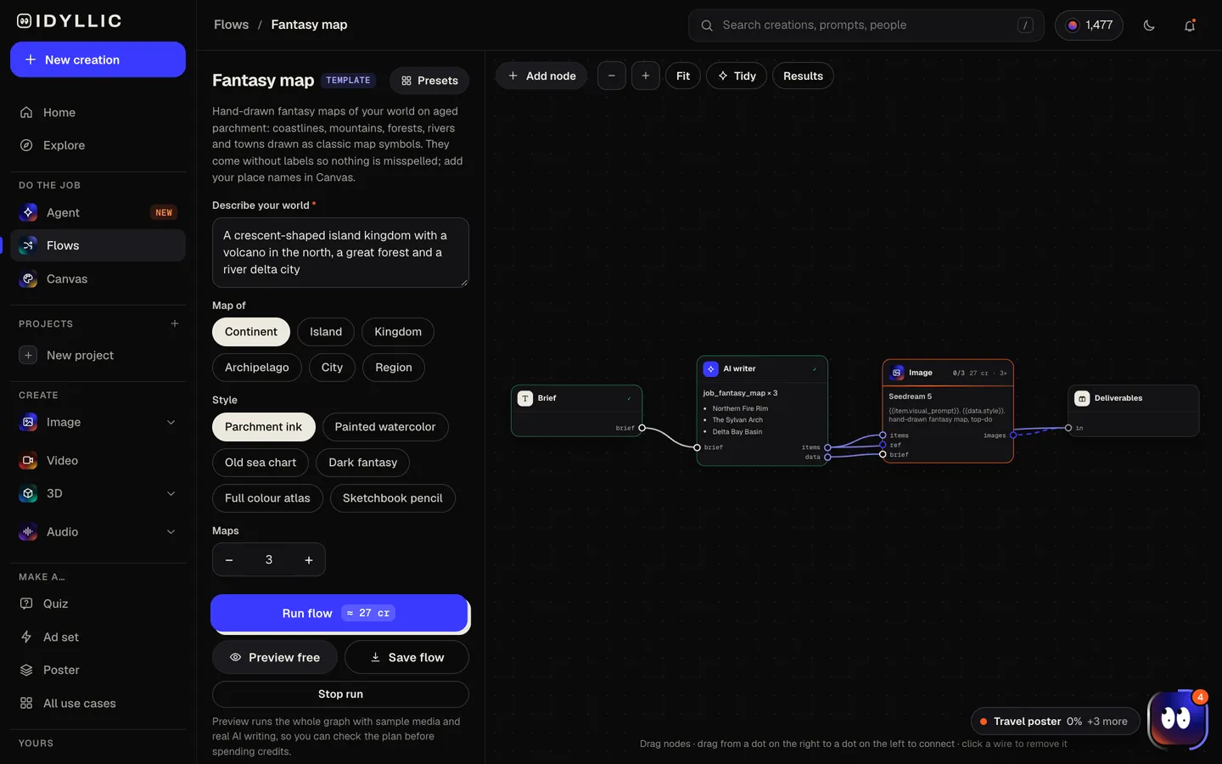The width and height of the screenshot is (1222, 764).
Task: Go to Flows breadcrumb
Action: (x=232, y=25)
